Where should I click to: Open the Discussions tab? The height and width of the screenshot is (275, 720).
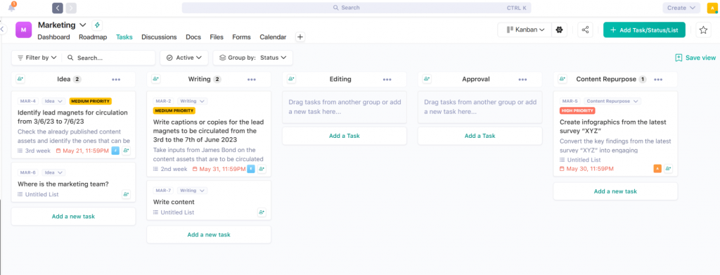tap(159, 37)
